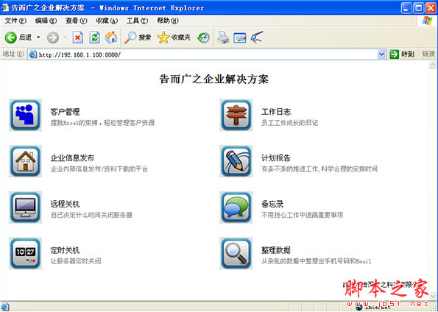The image size is (438, 312).
Task: Refresh the page with green arrows icon
Action: (94, 38)
